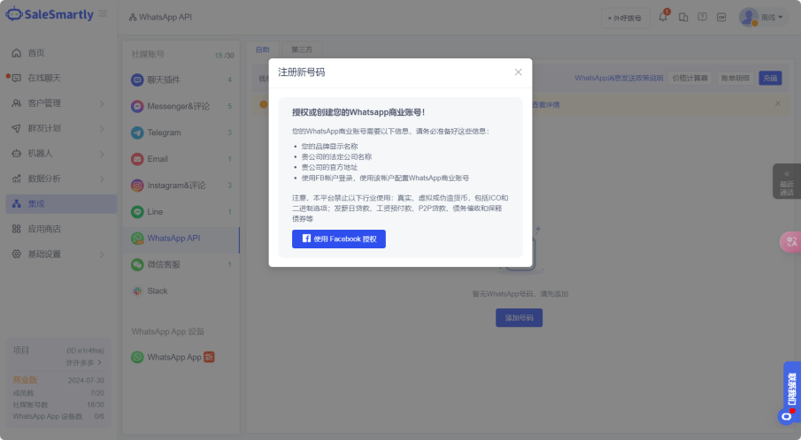Click the 机器人 robot icon
This screenshot has width=801, height=440.
(16, 154)
